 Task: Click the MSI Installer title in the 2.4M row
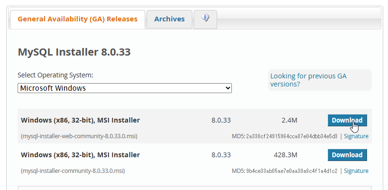80,120
